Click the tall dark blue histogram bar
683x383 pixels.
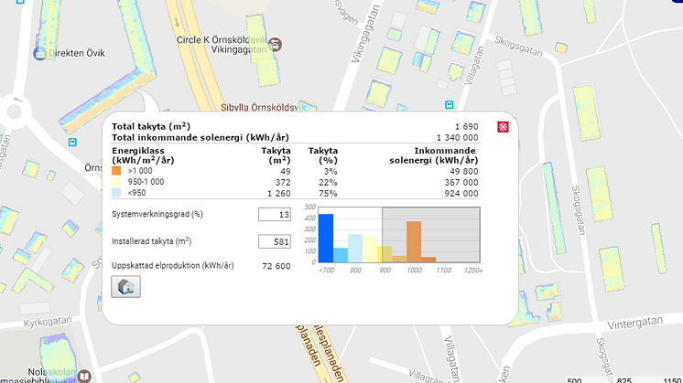coord(326,239)
